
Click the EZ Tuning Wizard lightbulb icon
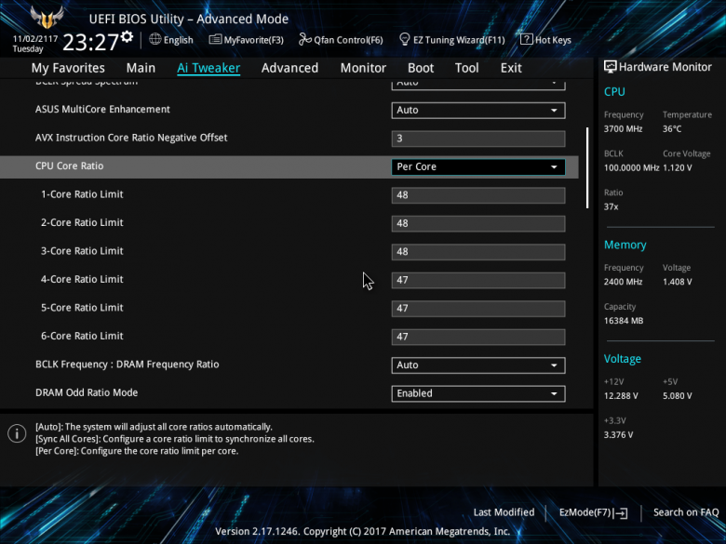click(x=404, y=39)
